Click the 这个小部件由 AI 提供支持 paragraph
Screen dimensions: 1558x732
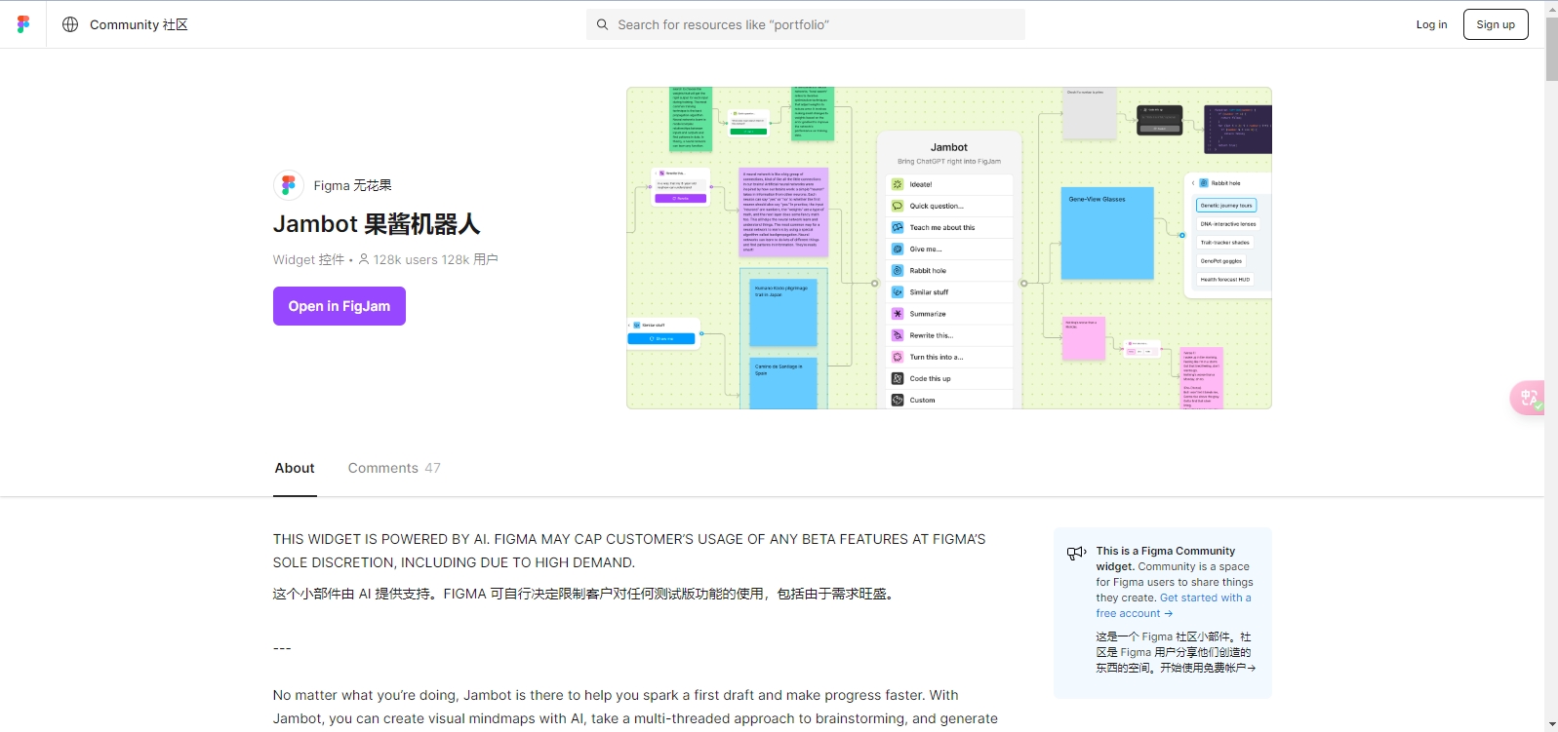coord(585,594)
